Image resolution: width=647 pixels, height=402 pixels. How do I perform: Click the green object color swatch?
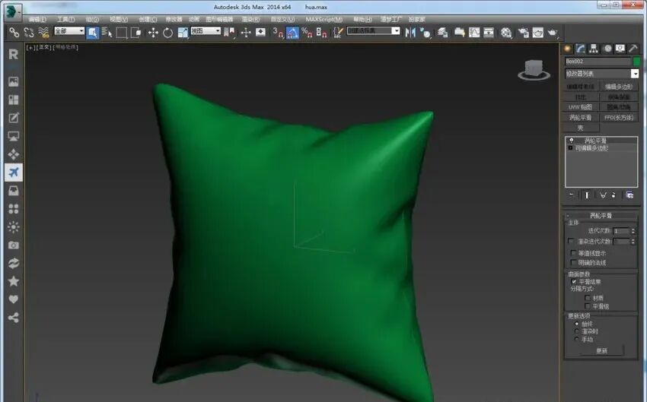pos(636,62)
